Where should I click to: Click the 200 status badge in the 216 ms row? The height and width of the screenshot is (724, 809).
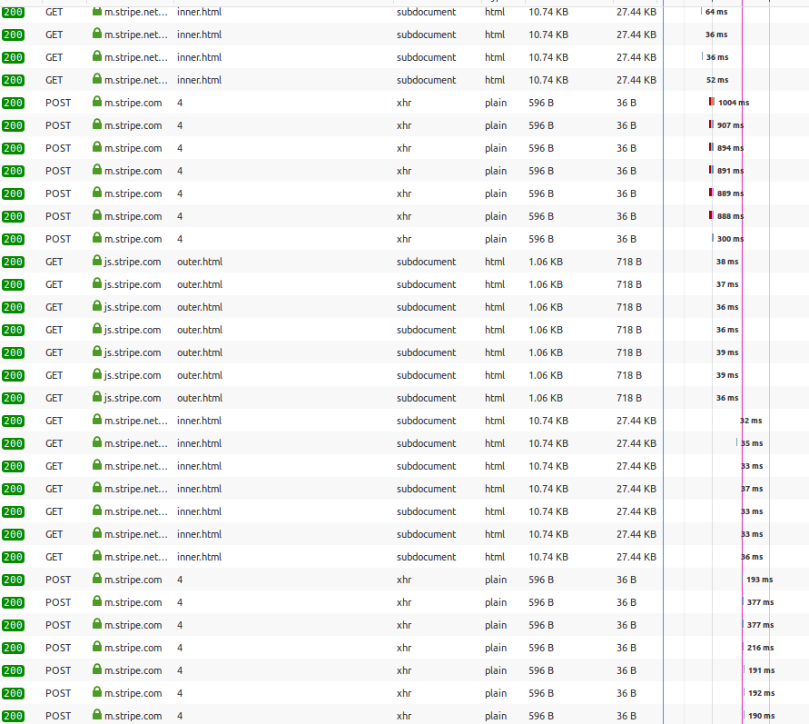click(x=13, y=648)
